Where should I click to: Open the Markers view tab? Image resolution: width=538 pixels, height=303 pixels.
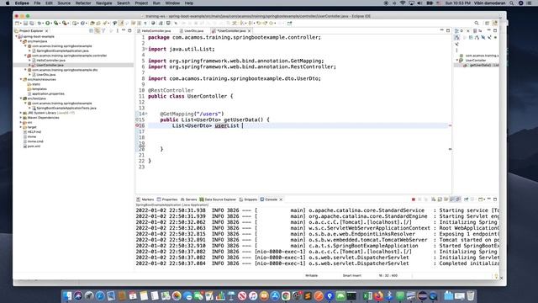click(x=145, y=199)
